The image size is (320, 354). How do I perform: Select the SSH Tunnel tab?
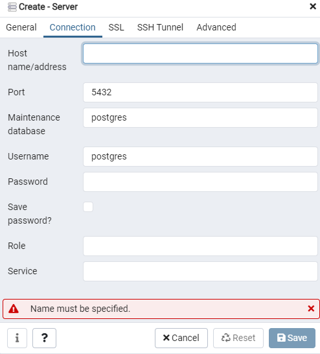pos(161,27)
